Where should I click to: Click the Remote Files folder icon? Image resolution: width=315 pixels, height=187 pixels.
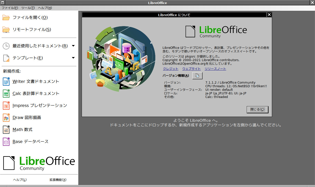(6, 29)
